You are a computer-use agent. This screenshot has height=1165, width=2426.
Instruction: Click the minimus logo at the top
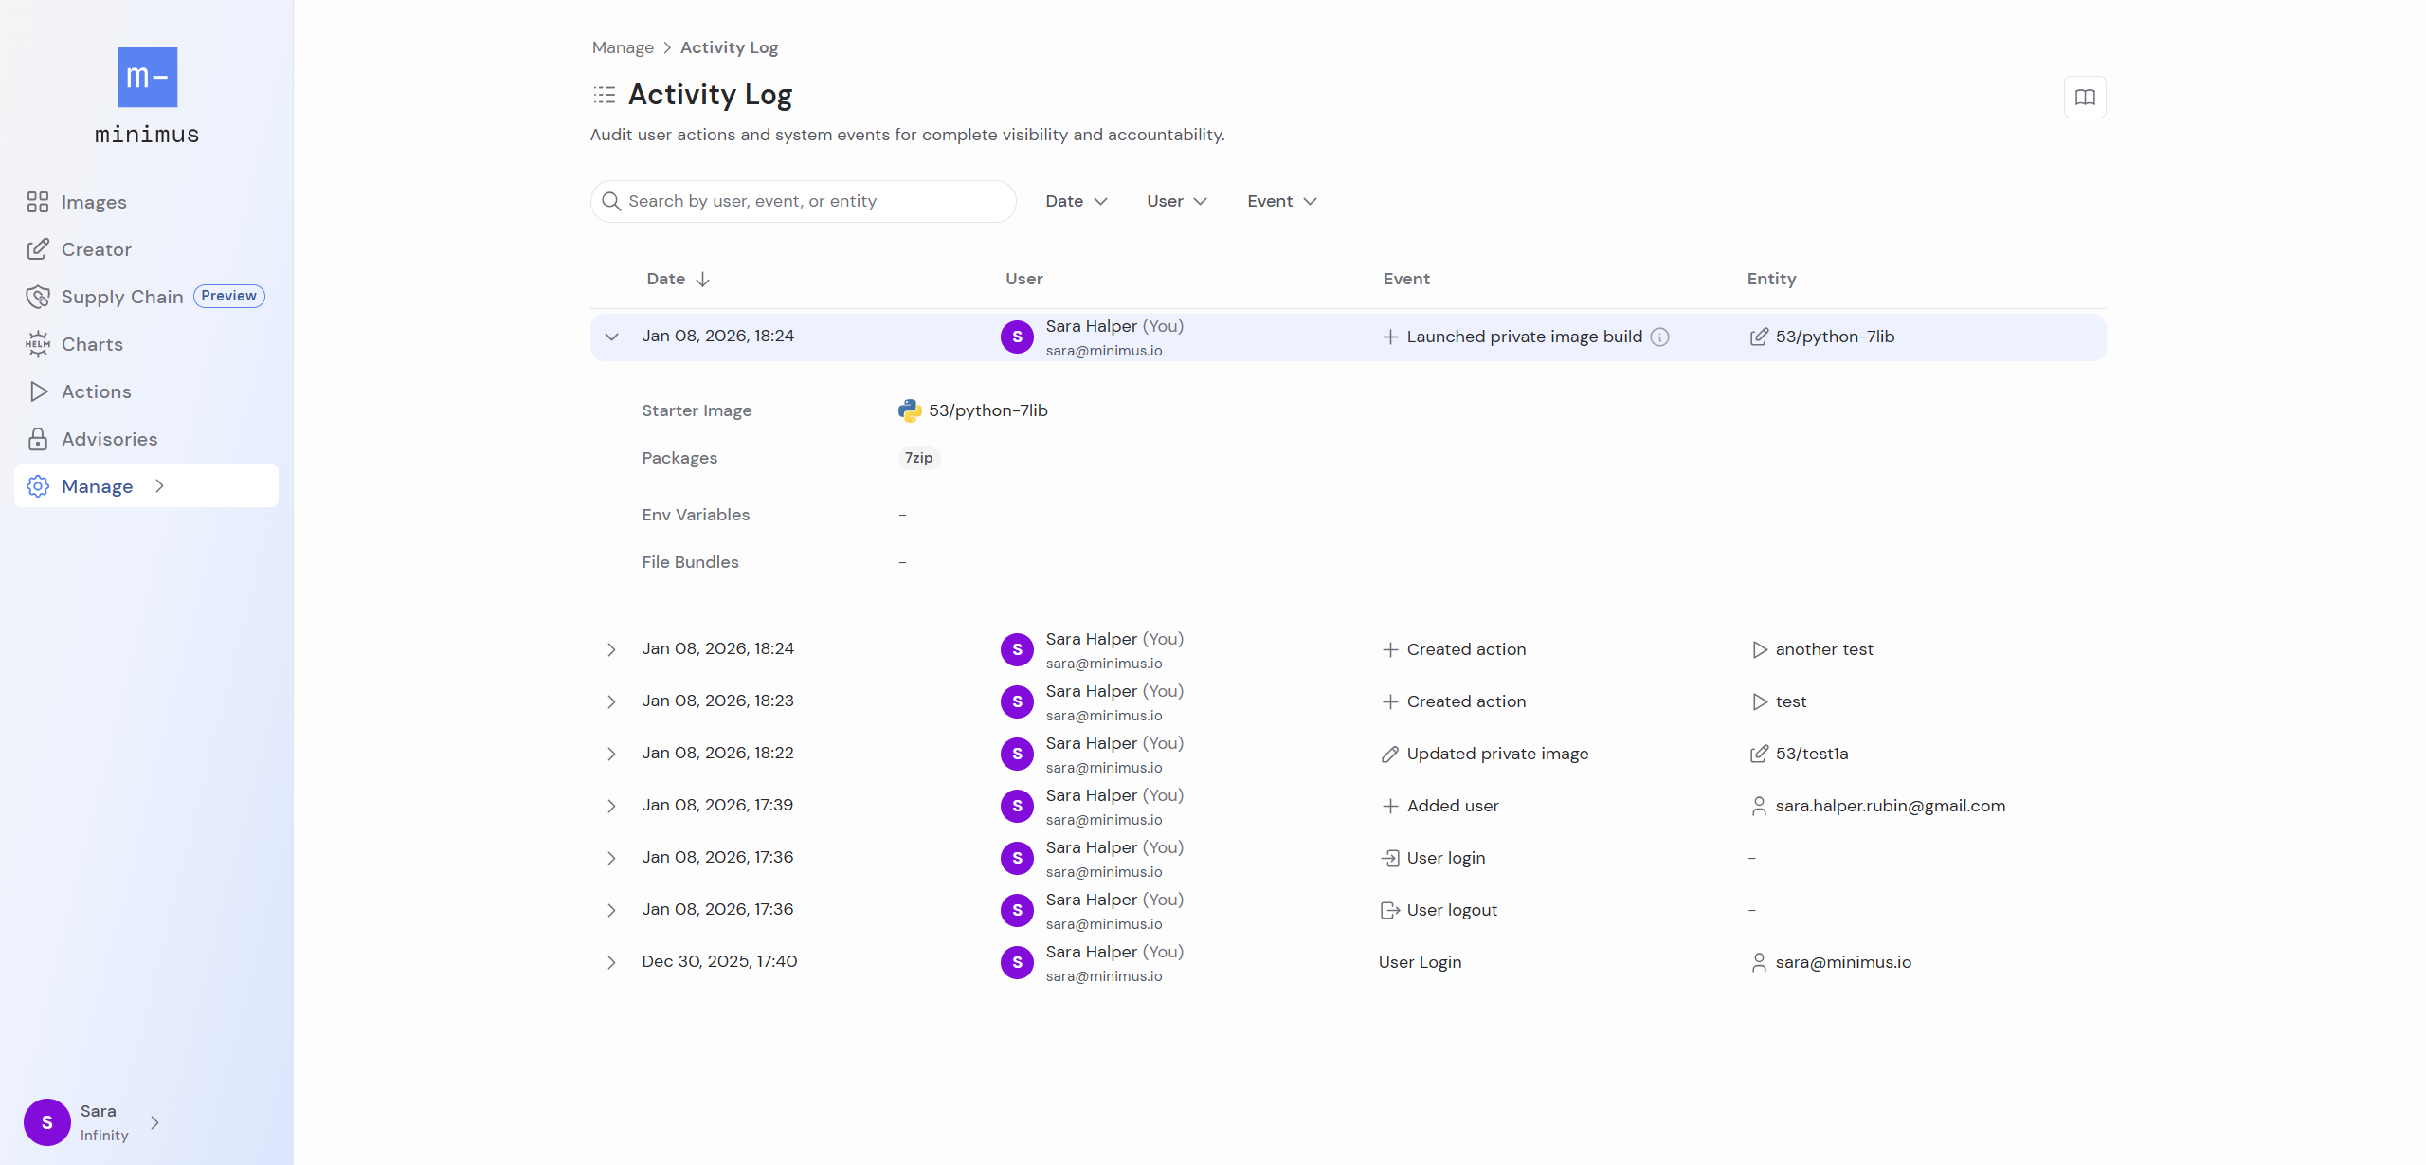[146, 78]
